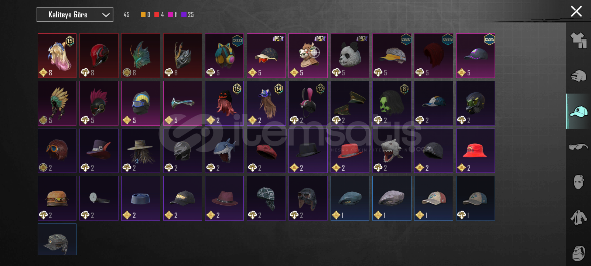Close the inventory with X button
This screenshot has width=591, height=266.
576,11
